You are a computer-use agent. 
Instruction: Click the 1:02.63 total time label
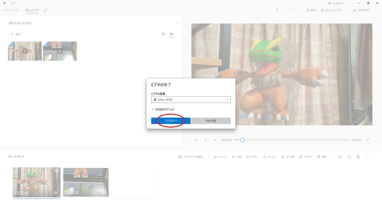click(x=356, y=140)
